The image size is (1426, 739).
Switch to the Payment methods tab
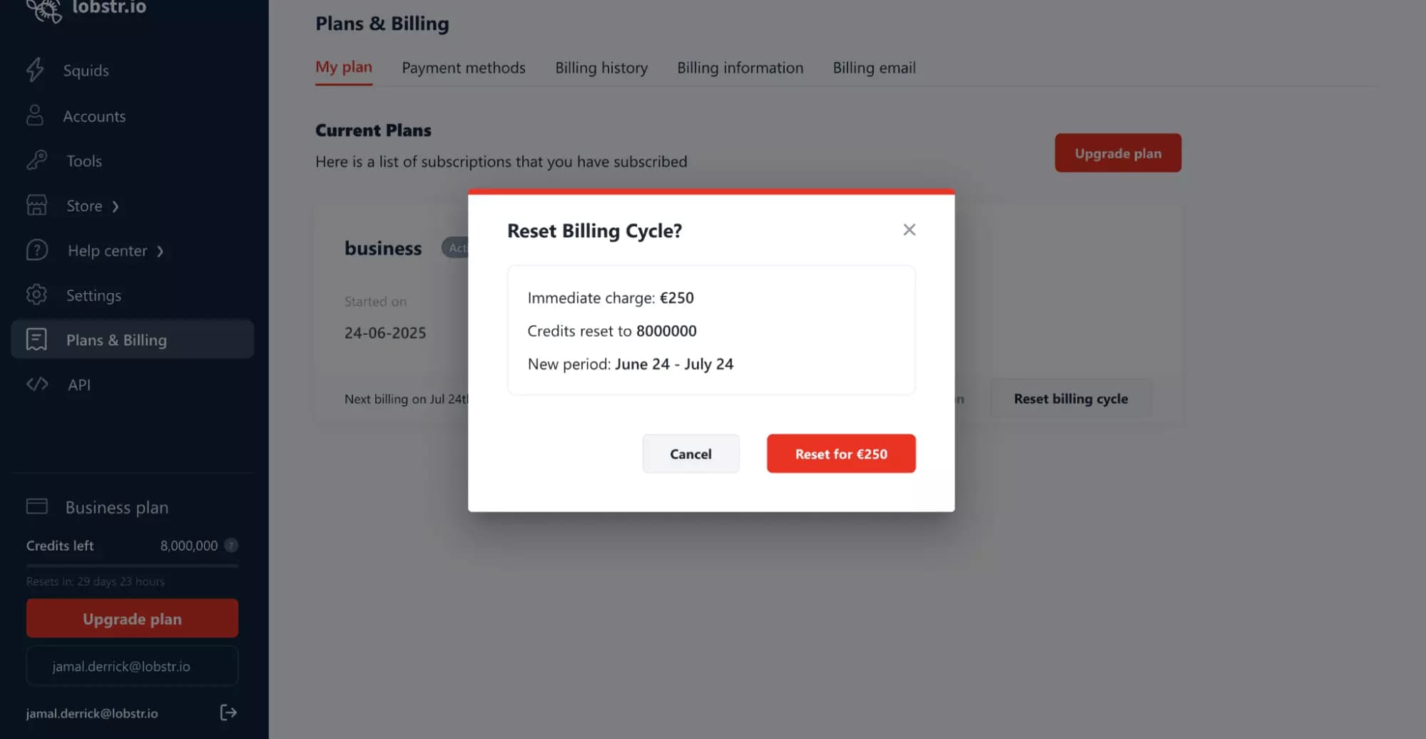(464, 67)
